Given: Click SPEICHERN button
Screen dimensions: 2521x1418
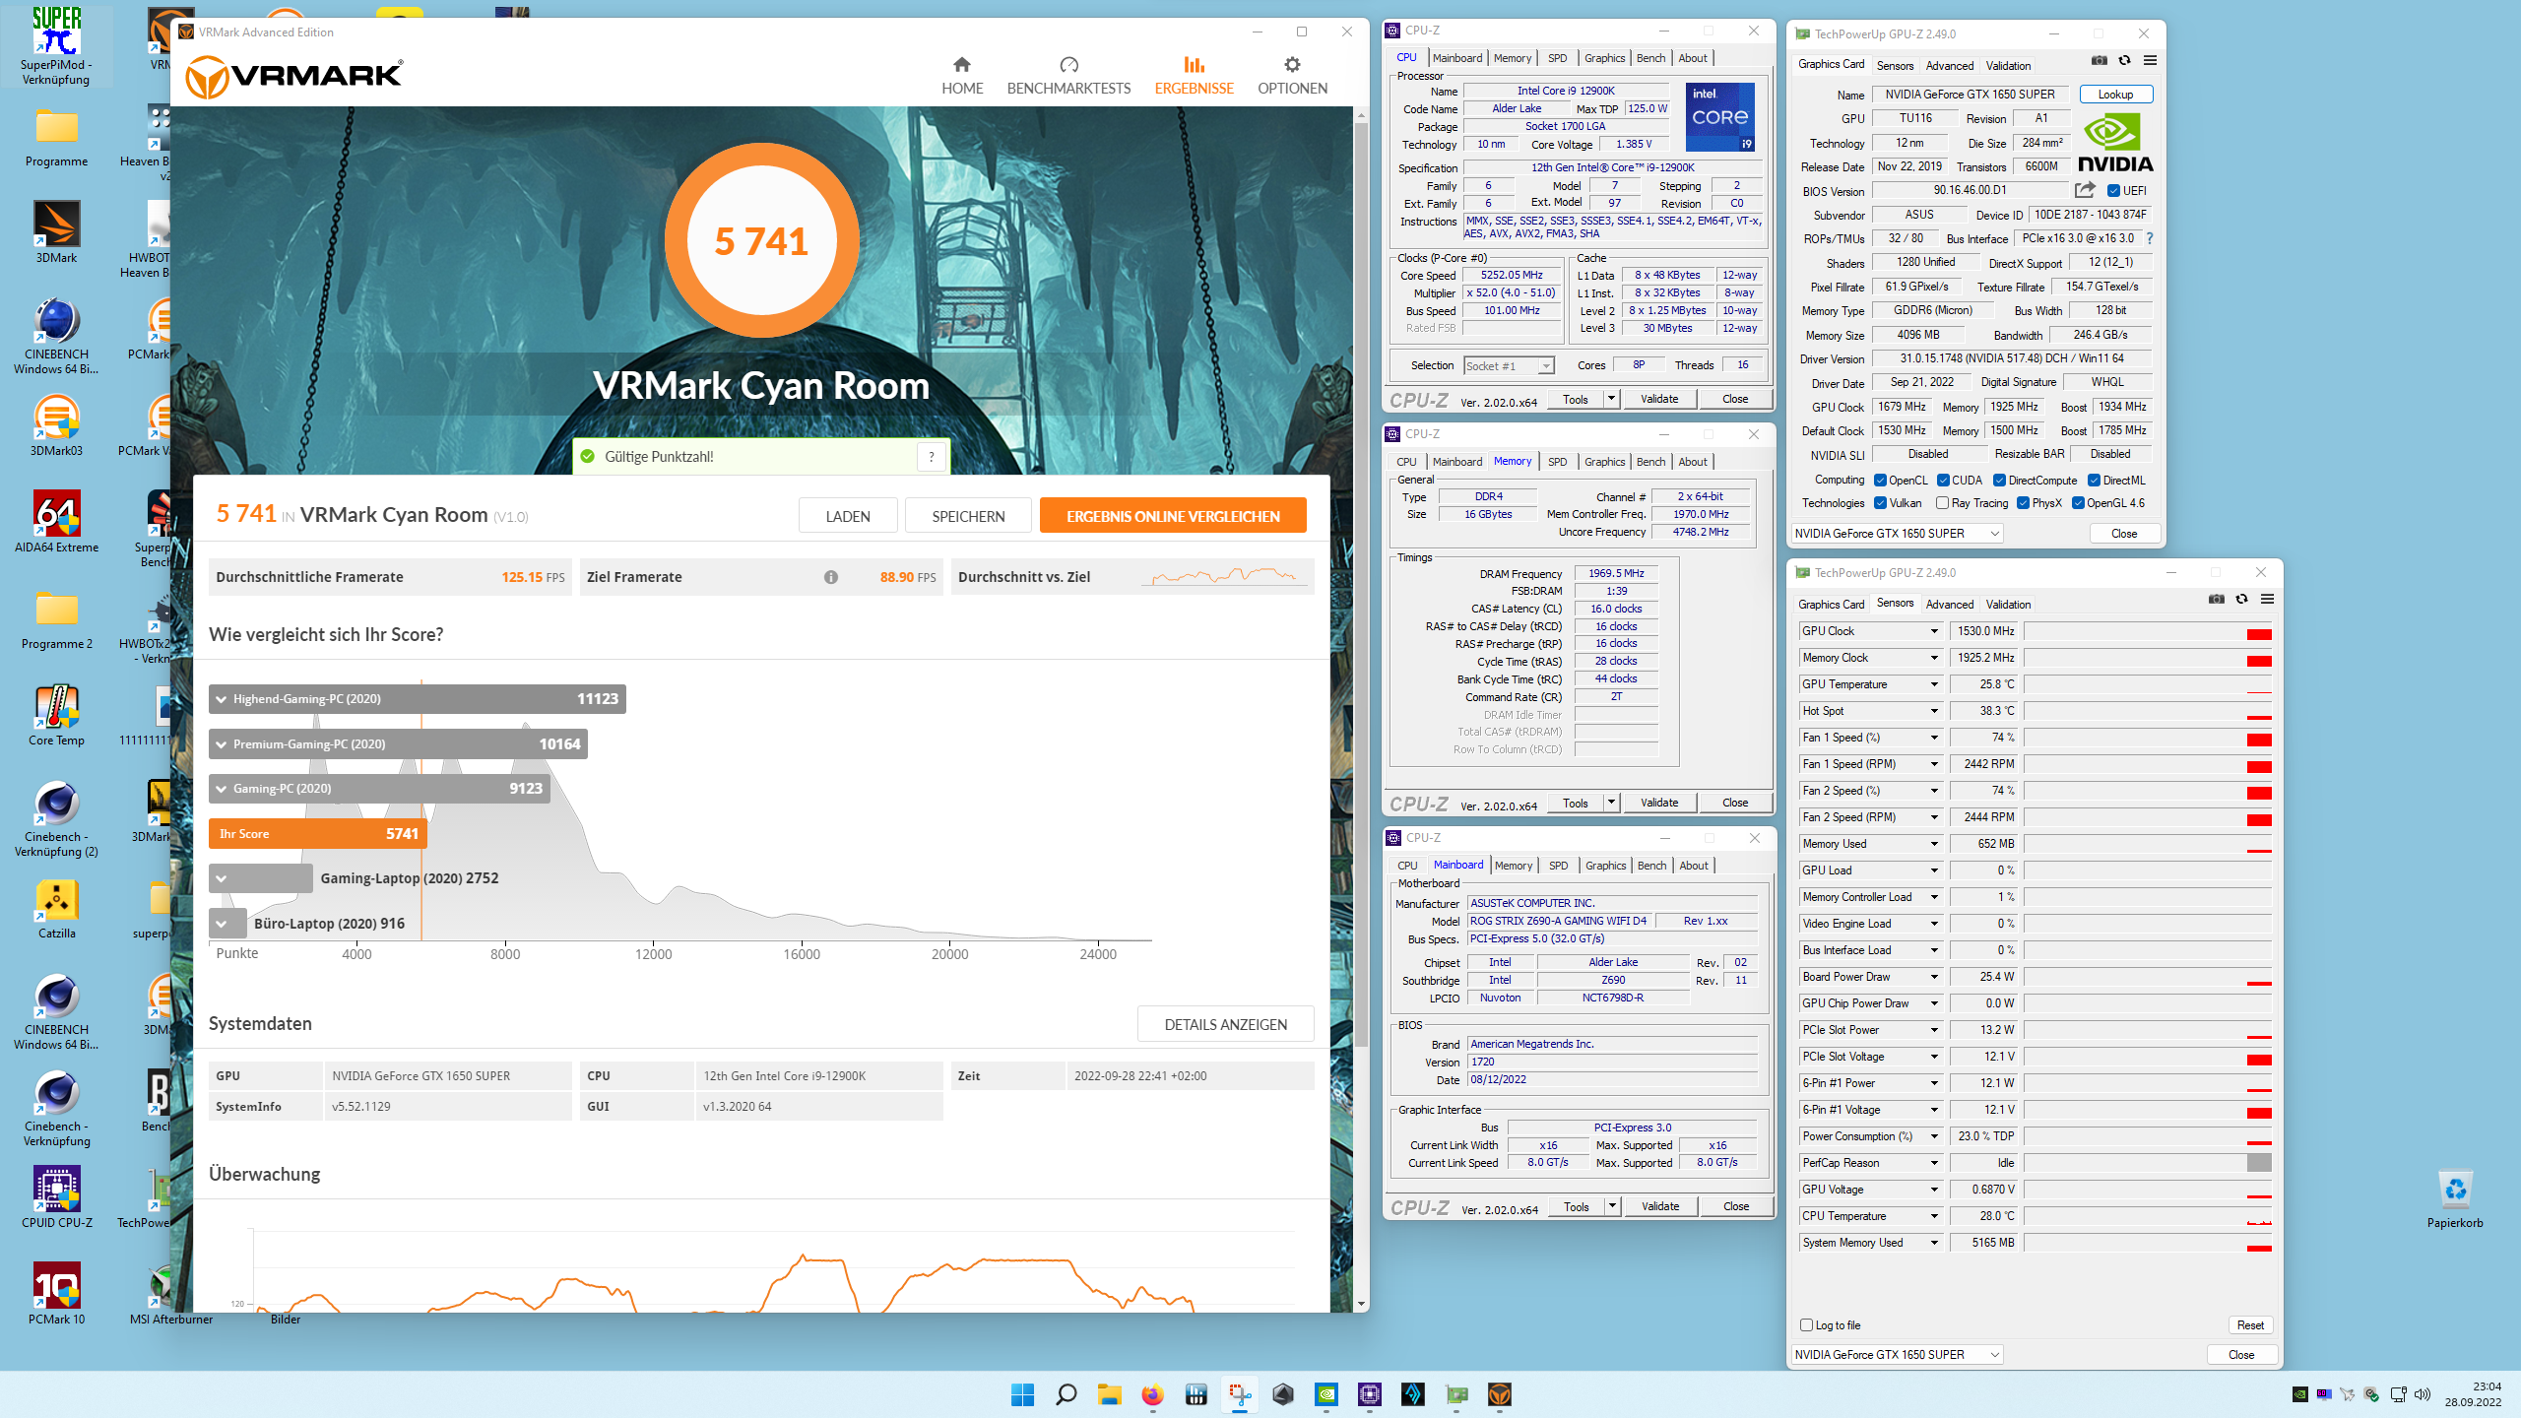Looking at the screenshot, I should pos(968,516).
